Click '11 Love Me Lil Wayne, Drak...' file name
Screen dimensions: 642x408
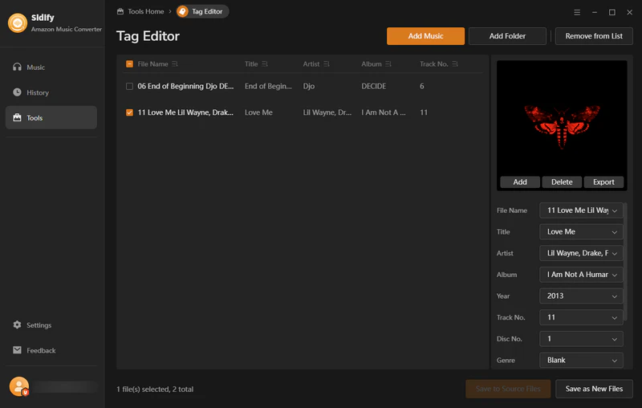[x=185, y=112]
